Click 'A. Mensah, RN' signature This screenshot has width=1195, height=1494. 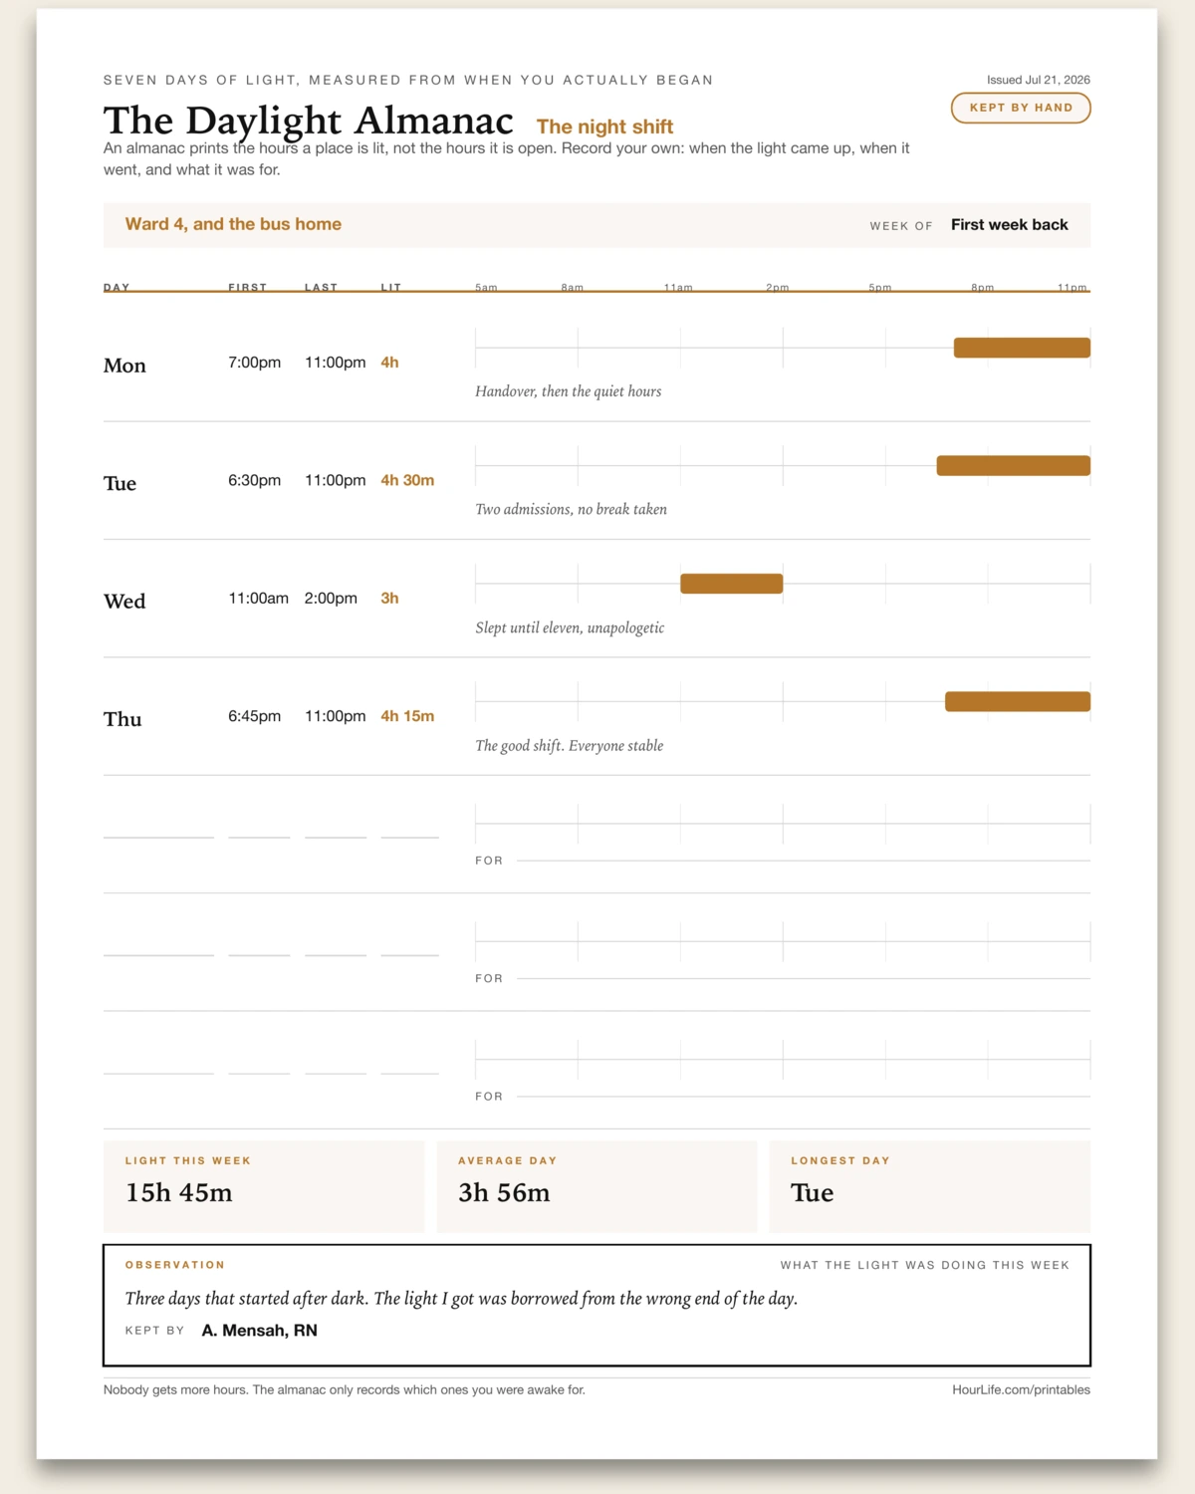coord(260,1331)
